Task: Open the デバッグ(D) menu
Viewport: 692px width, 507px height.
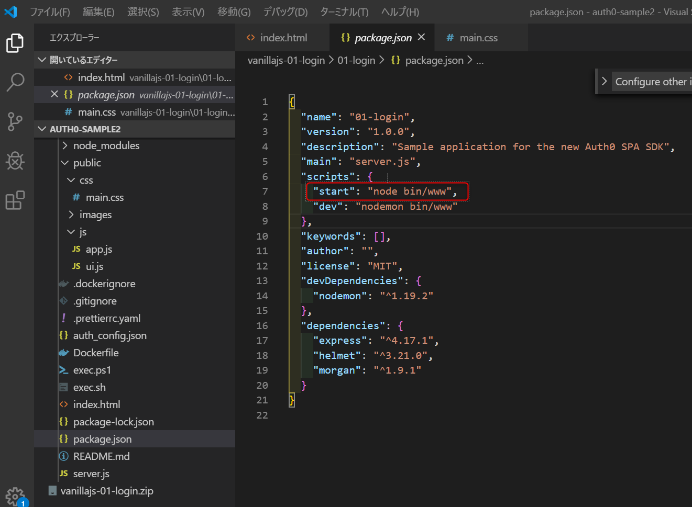Action: pyautogui.click(x=285, y=12)
